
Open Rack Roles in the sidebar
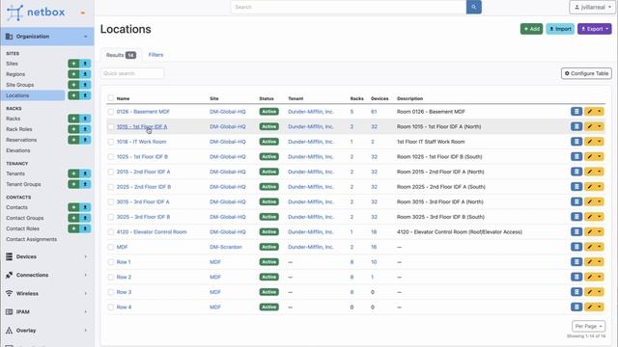tap(19, 129)
